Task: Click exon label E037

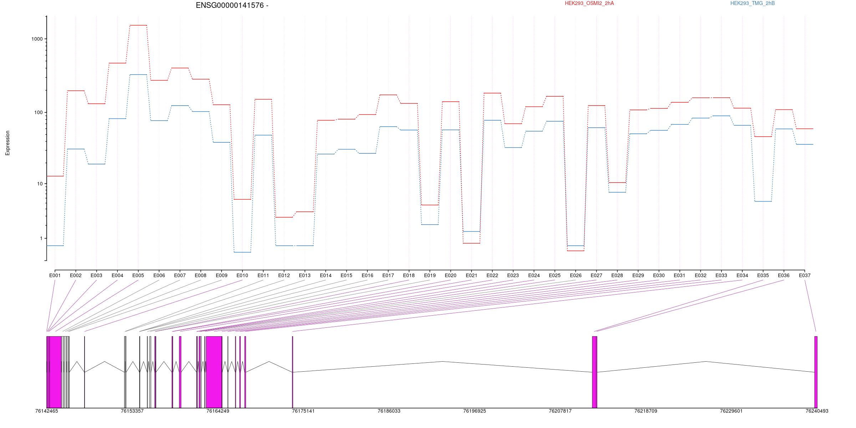Action: [805, 276]
